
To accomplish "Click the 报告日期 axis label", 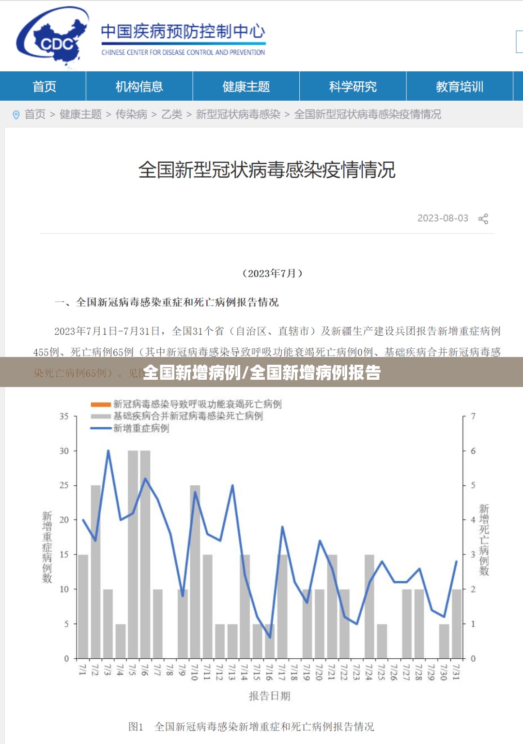I will [x=270, y=696].
